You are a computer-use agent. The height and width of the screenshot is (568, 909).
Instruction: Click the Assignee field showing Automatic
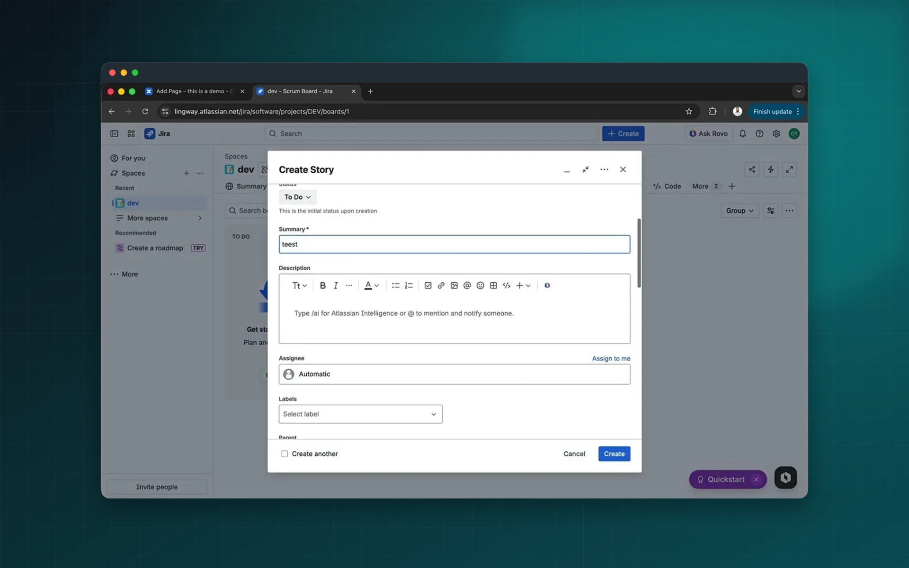pyautogui.click(x=454, y=374)
